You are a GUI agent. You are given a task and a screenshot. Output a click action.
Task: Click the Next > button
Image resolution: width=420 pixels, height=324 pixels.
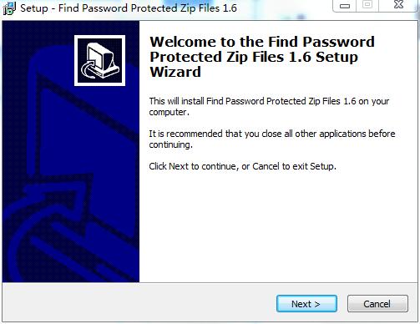[x=306, y=304]
